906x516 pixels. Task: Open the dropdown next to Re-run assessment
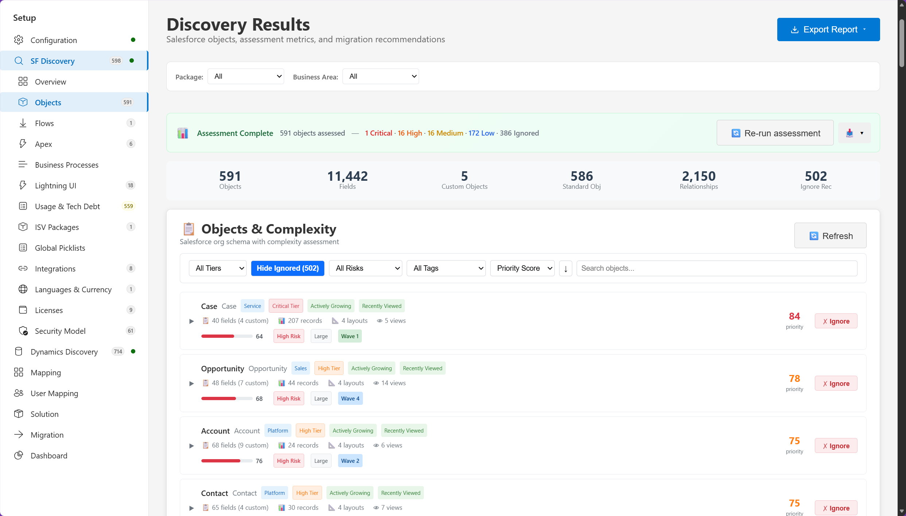pos(854,133)
